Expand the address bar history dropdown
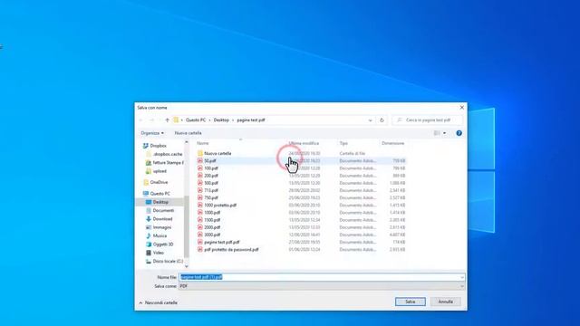Viewport: 580px width, 326px height. [x=370, y=120]
